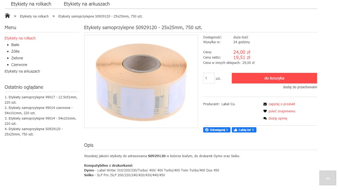Image resolution: width=338 pixels, height=190 pixels.
Task: Select Żółte subcategory in sidebar
Action: 15,51
